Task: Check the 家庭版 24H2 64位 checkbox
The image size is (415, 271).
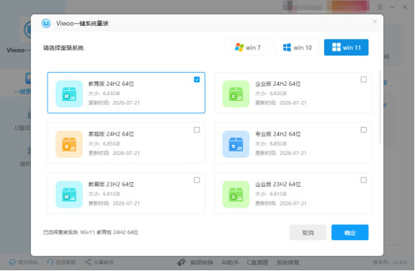Action: click(197, 130)
